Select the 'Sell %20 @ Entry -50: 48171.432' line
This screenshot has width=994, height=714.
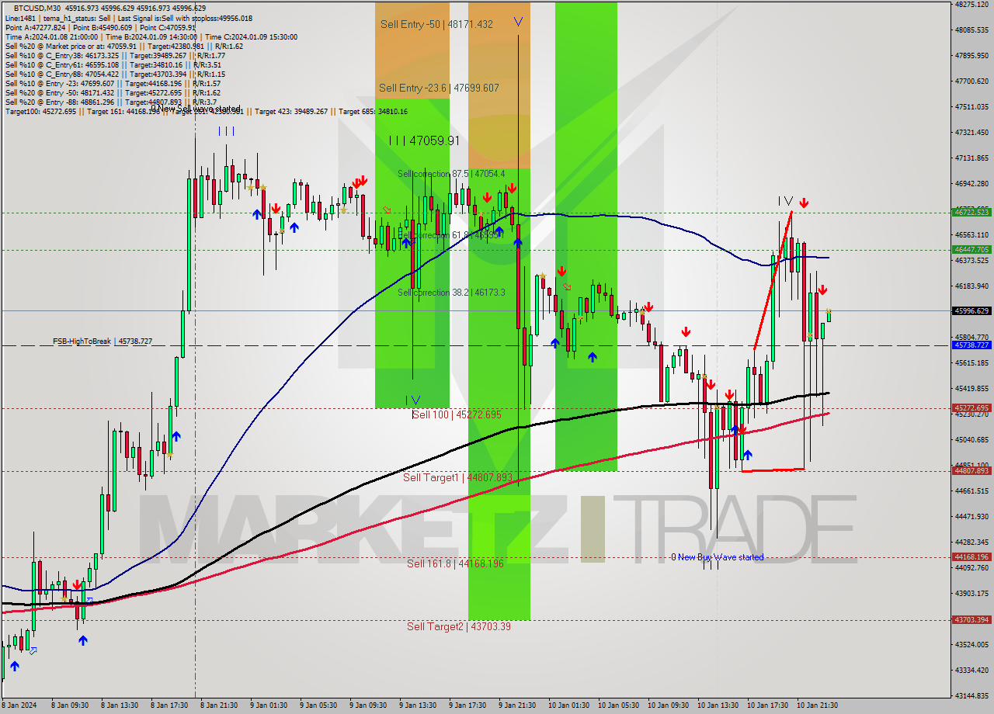[113, 92]
